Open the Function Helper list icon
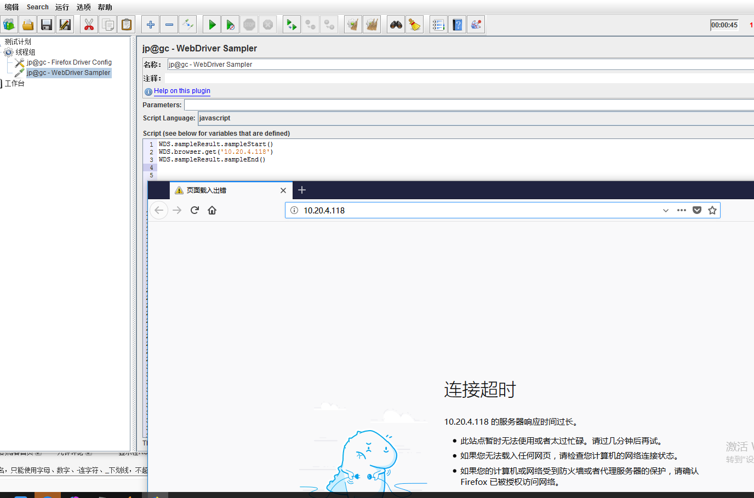 tap(438, 25)
